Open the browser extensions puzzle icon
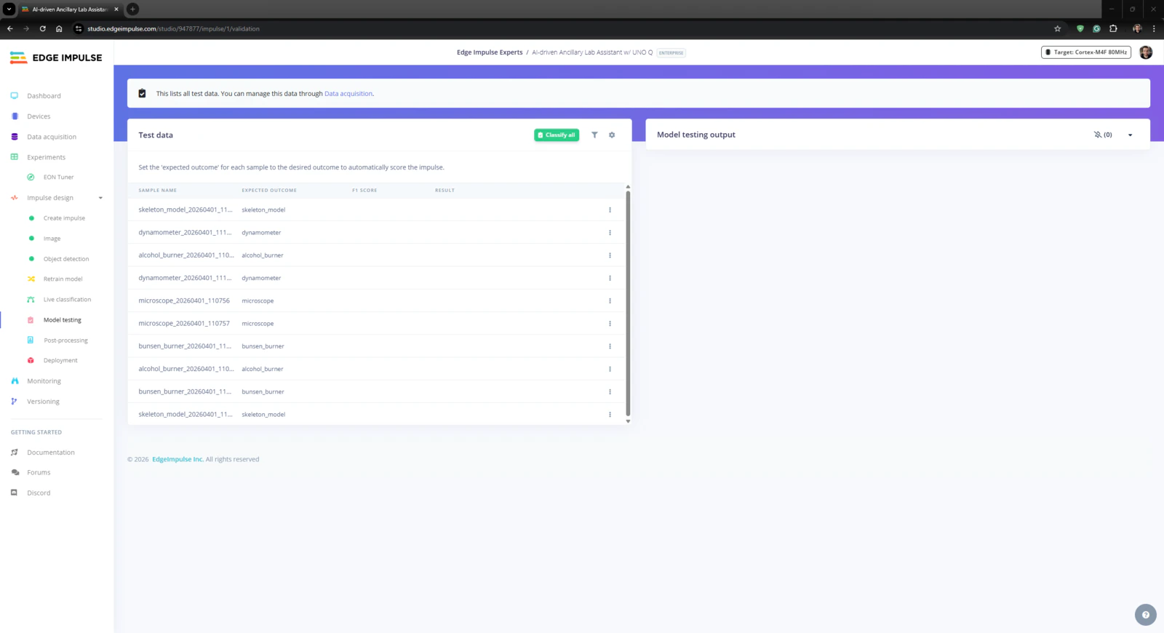 tap(1113, 29)
